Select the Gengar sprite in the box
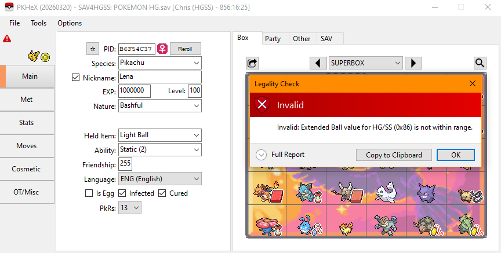 click(x=425, y=190)
